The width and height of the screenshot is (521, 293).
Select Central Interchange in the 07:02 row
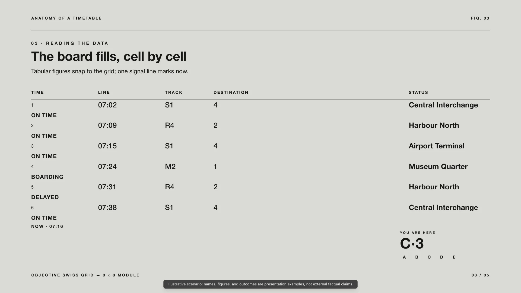tap(443, 105)
